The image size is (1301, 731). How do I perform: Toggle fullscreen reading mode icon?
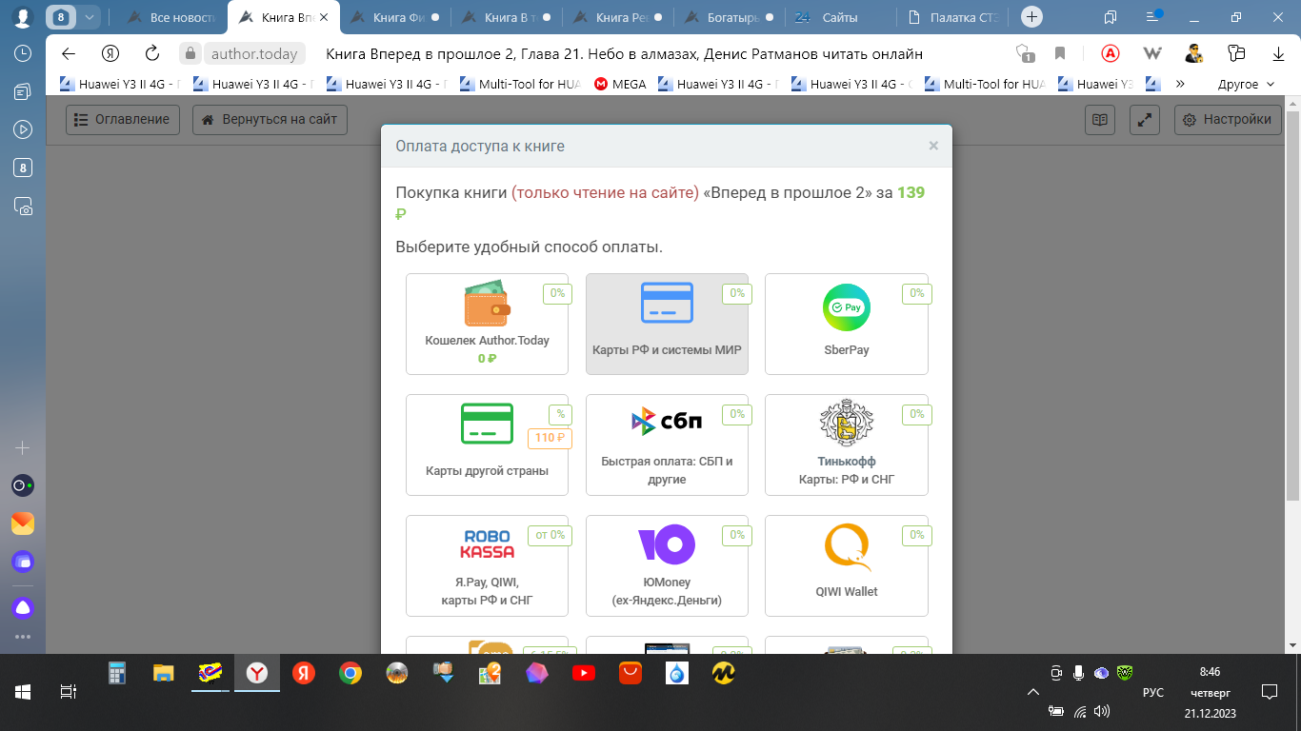1144,120
